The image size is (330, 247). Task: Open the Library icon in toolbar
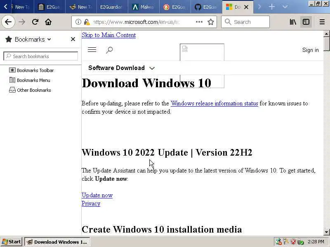click(293, 22)
